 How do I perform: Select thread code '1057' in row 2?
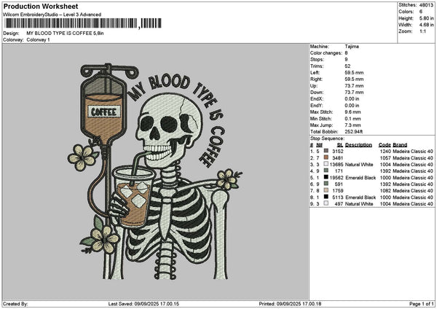385,158
